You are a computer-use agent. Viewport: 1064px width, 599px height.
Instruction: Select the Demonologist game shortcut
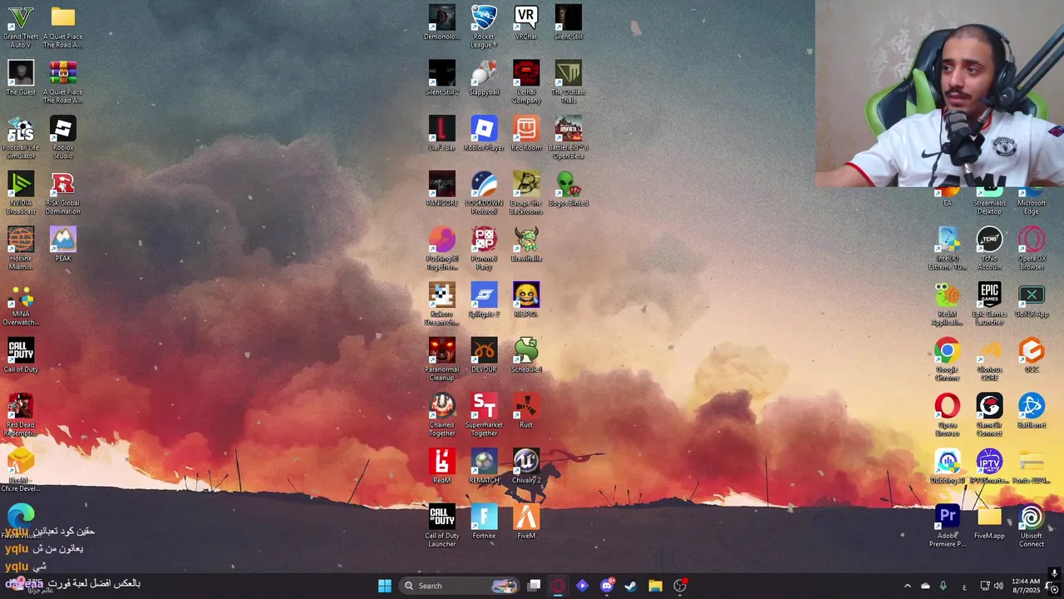point(441,23)
